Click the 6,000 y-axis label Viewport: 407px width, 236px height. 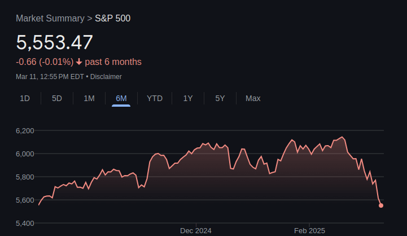tap(25, 154)
